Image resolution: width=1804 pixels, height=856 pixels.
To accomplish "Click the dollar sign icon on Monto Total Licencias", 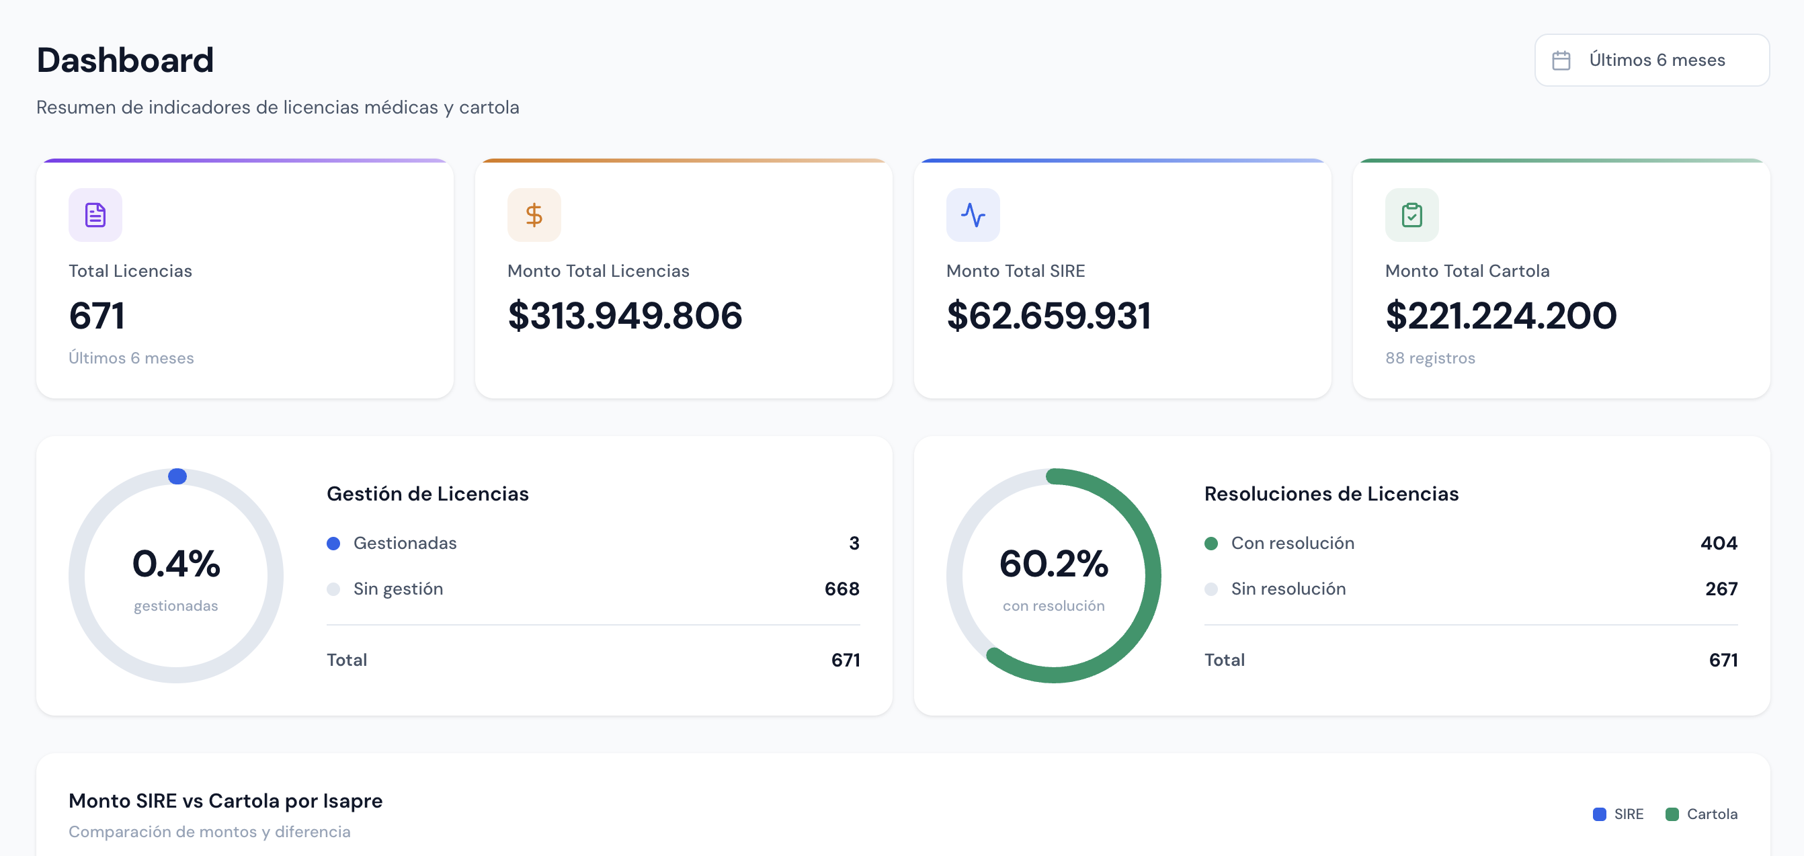I will point(534,215).
